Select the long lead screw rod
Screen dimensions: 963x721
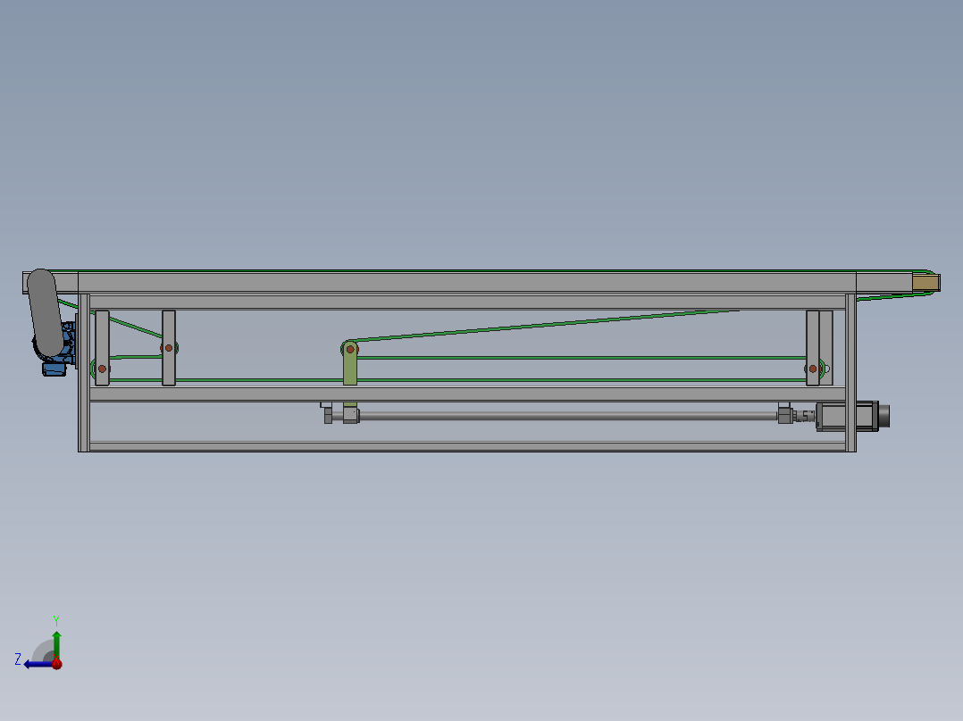click(x=568, y=416)
